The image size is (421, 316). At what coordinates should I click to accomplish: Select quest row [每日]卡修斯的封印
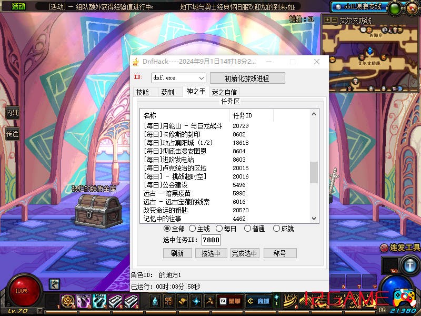tap(225, 134)
